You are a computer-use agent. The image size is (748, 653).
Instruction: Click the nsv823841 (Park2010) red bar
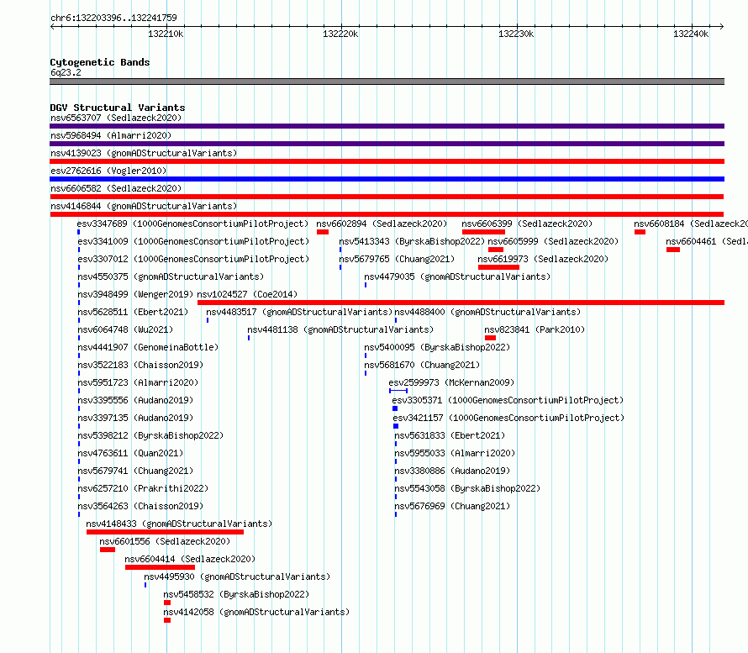coord(490,338)
